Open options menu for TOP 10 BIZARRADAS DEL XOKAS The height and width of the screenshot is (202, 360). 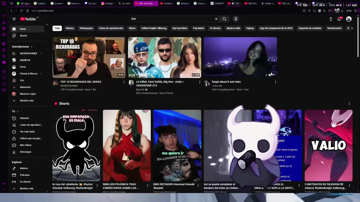124,82
